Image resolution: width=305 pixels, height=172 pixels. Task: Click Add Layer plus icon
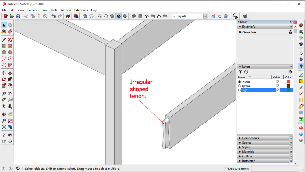(240, 72)
